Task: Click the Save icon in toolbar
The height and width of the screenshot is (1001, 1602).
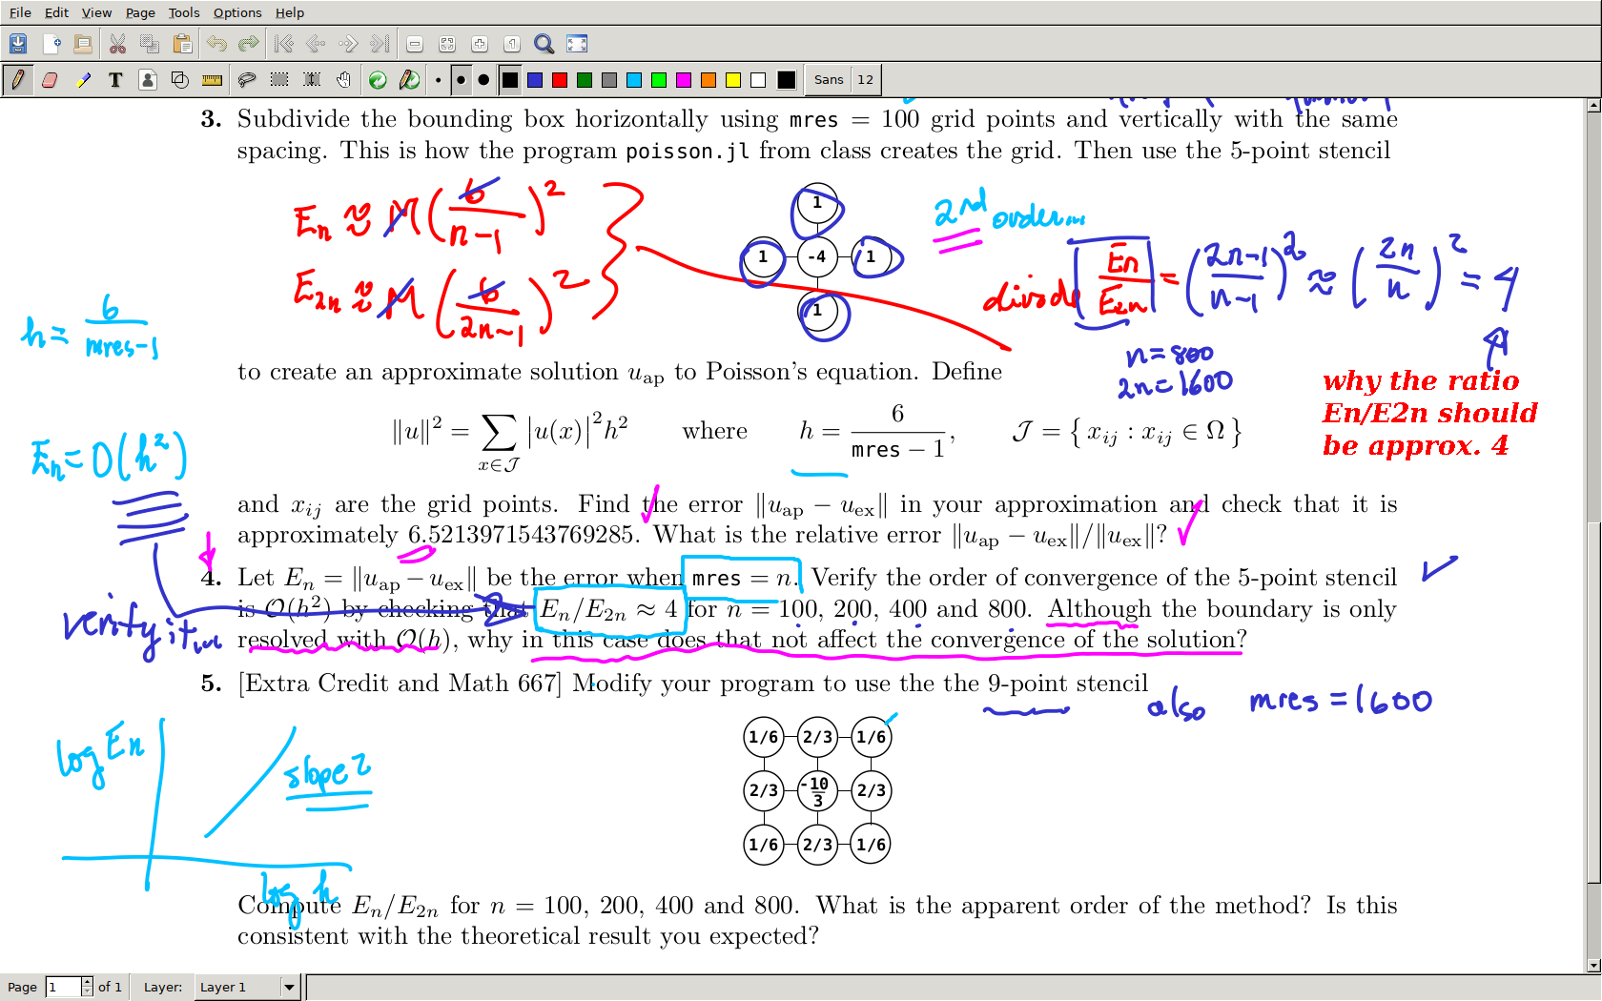Action: point(18,44)
